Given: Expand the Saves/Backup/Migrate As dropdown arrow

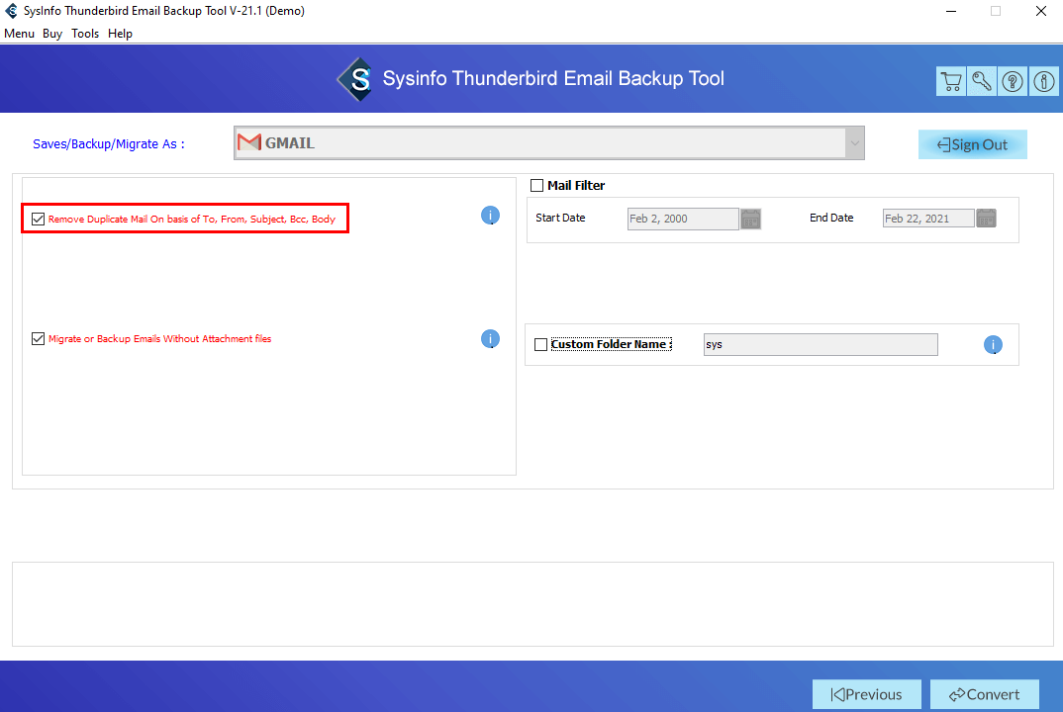Looking at the screenshot, I should tap(854, 143).
